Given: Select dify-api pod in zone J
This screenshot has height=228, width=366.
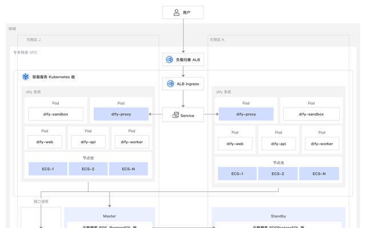Looking at the screenshot, I should click(89, 142).
